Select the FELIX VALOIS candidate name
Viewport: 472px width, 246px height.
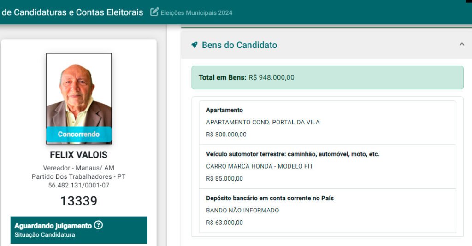pos(79,155)
